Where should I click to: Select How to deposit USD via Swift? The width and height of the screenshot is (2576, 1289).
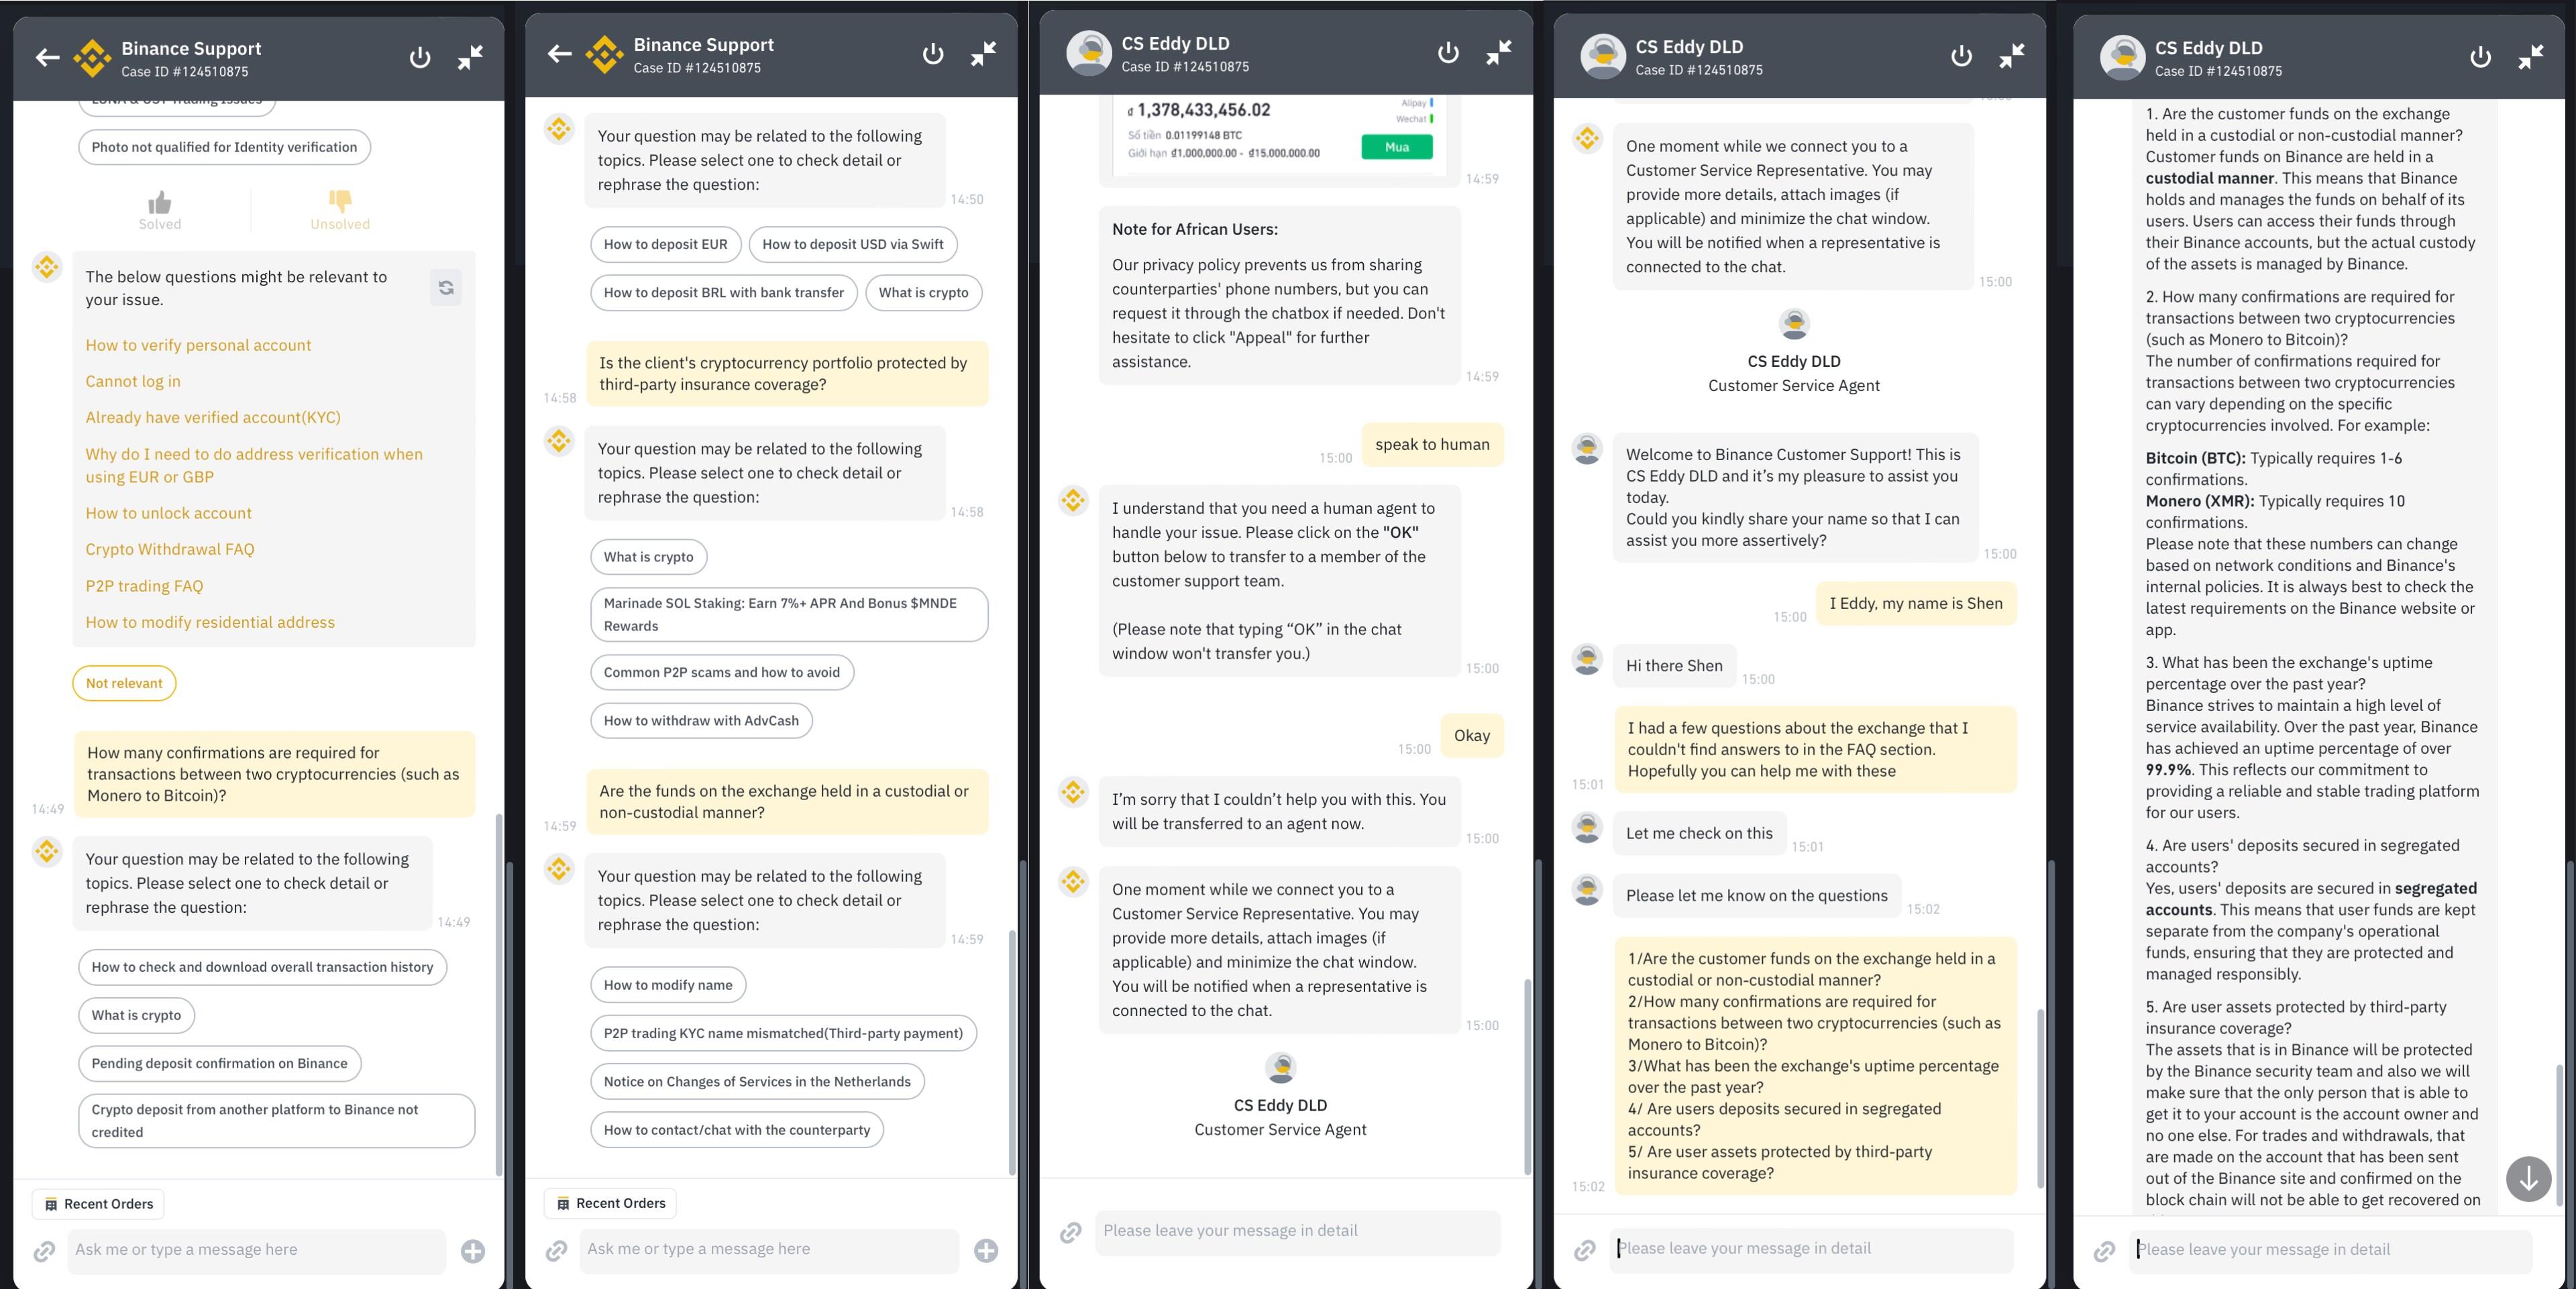[x=853, y=244]
